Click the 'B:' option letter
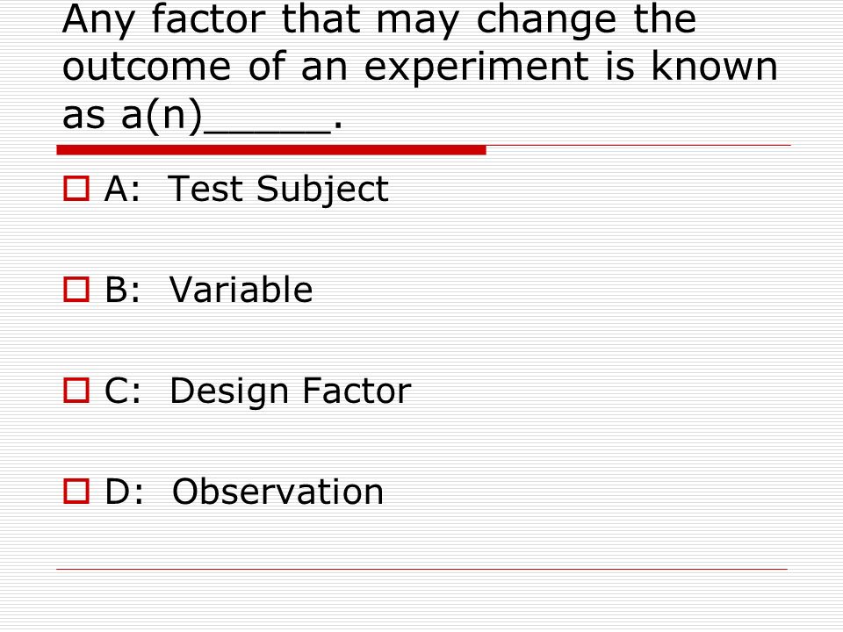 [123, 290]
